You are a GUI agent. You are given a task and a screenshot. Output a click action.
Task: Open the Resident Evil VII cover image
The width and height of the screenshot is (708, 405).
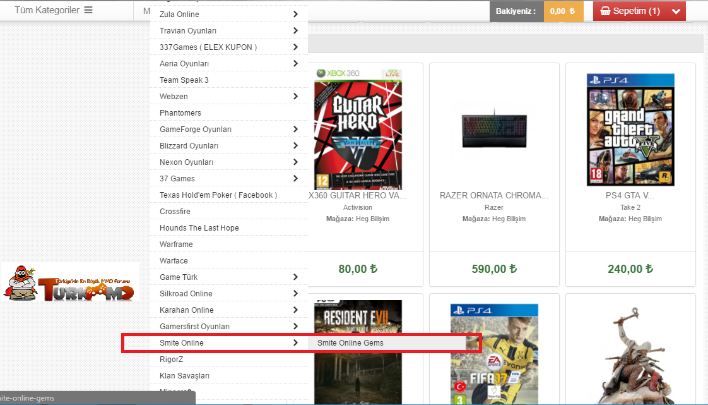coord(358,352)
